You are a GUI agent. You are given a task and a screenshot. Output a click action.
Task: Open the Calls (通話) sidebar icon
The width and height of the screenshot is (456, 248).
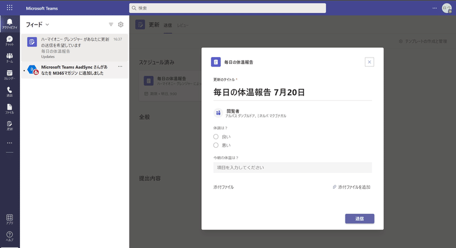(x=10, y=92)
